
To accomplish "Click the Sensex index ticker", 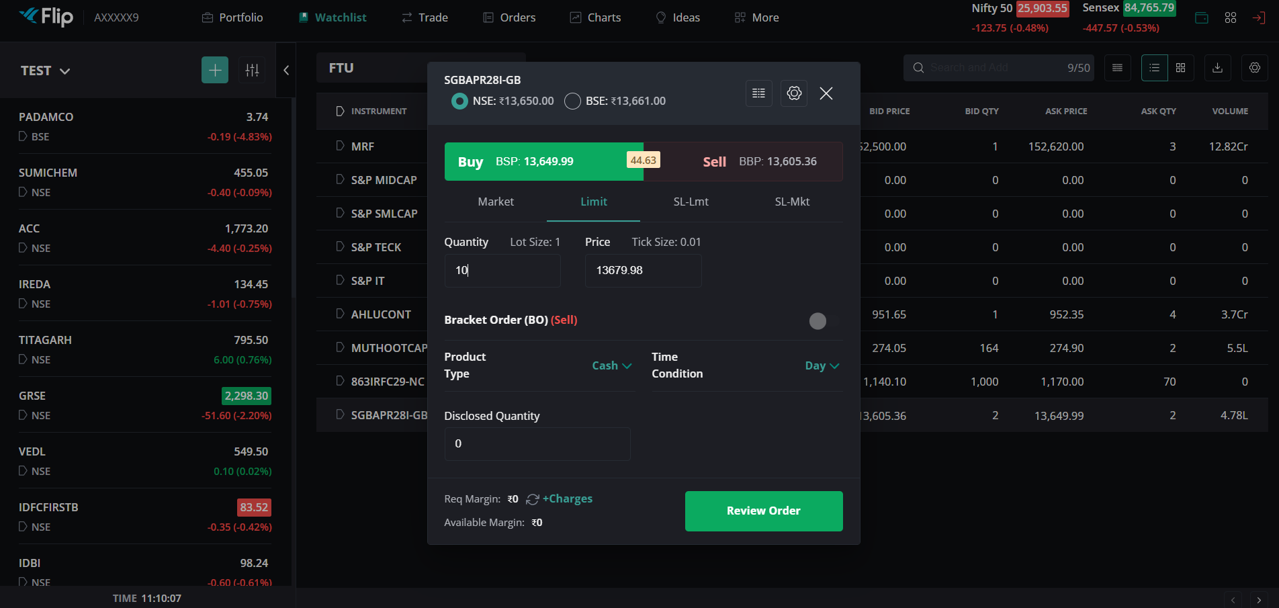I will click(x=1129, y=17).
